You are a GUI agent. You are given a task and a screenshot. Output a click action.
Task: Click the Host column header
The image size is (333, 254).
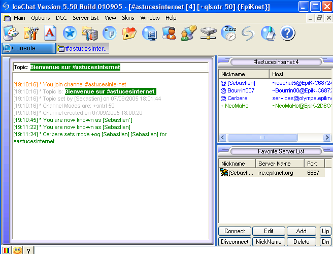pyautogui.click(x=301, y=74)
